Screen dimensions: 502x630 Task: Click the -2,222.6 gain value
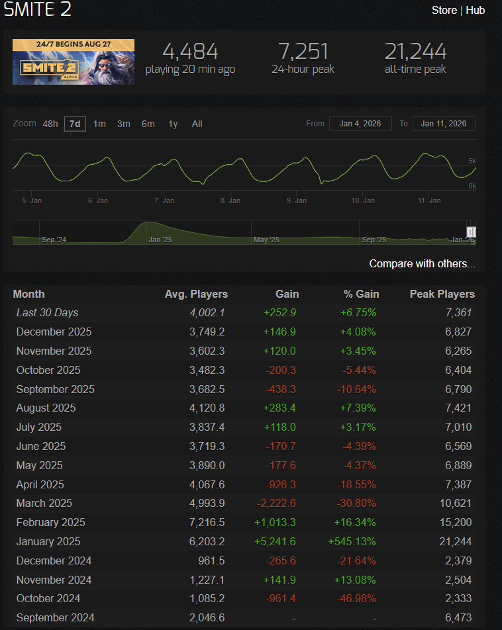276,503
